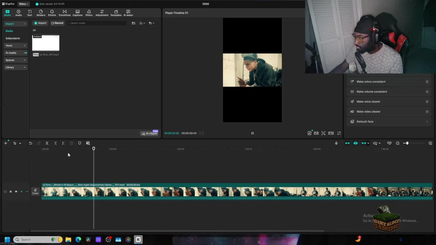Open the Templates panel icon
This screenshot has width=436, height=245.
[x=116, y=13]
